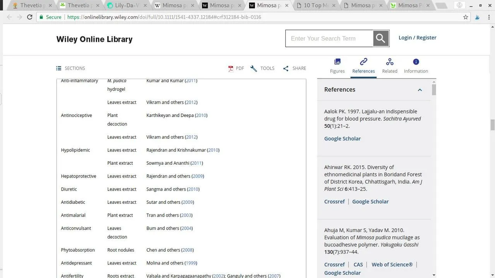Go forward in browser history
The image size is (495, 278).
point(19,17)
